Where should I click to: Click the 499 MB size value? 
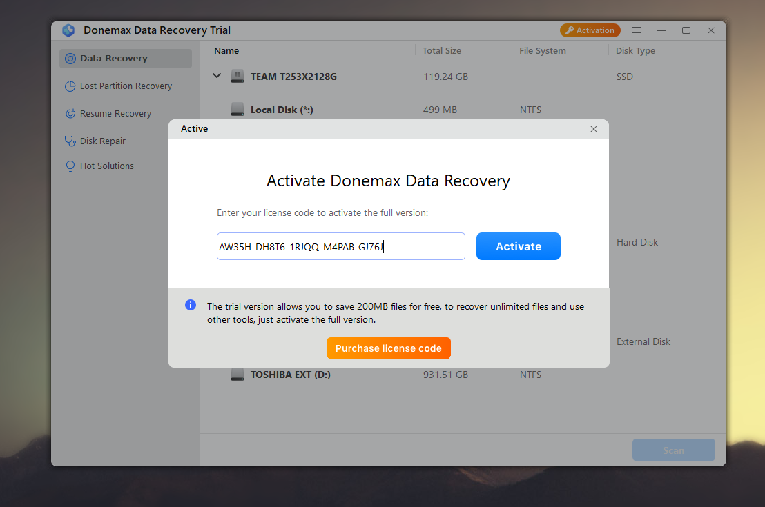click(440, 110)
